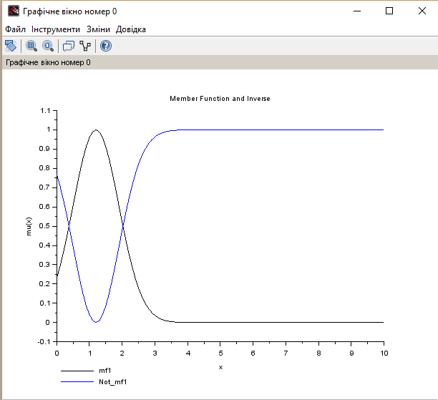438x400 pixels.
Task: Click the y-axis tick label 0.8
Action: [44, 168]
